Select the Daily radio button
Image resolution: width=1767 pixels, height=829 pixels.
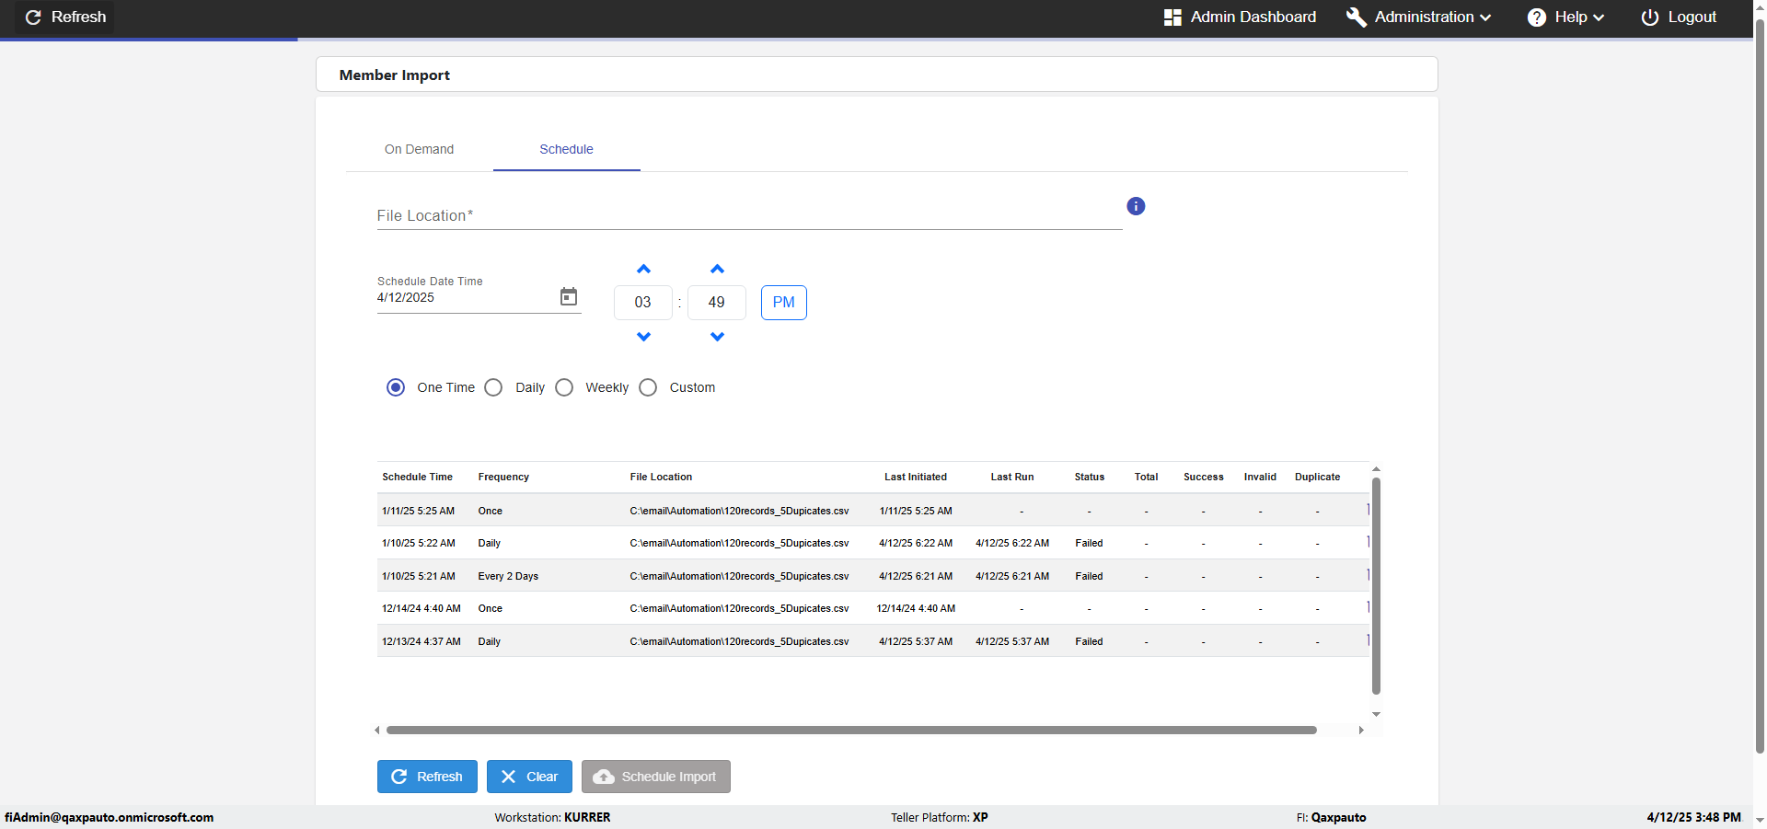click(x=493, y=387)
